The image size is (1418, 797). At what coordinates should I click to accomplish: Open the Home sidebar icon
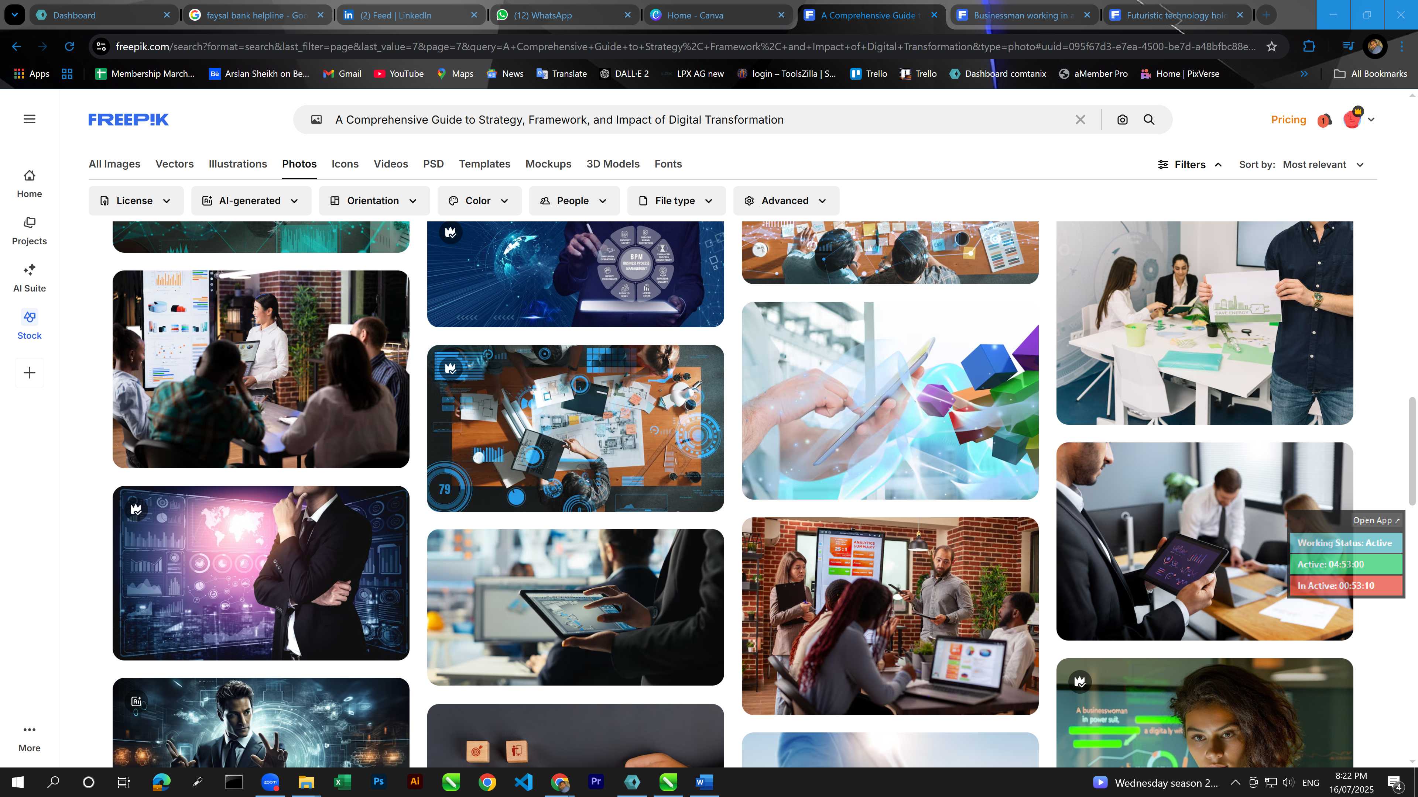[29, 184]
